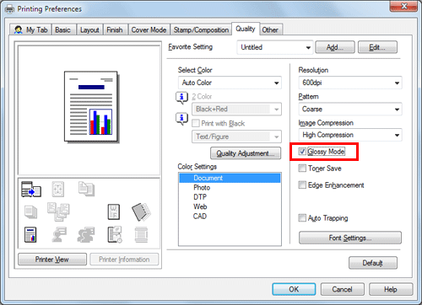Click the page preview thumbnail
This screenshot has width=422, height=305.
tap(90, 107)
